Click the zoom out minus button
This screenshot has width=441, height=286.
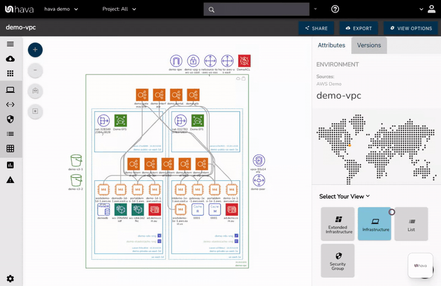[35, 70]
